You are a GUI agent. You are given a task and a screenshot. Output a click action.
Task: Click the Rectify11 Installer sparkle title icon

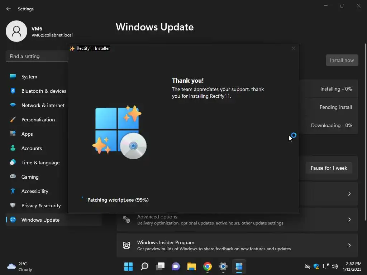[72, 48]
